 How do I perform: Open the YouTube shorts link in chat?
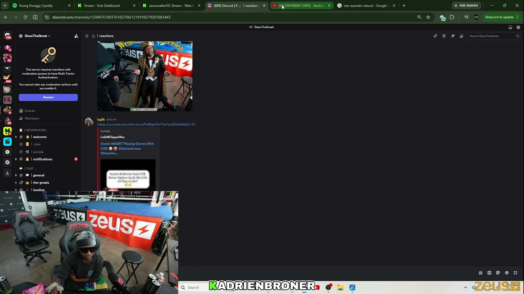click(146, 124)
